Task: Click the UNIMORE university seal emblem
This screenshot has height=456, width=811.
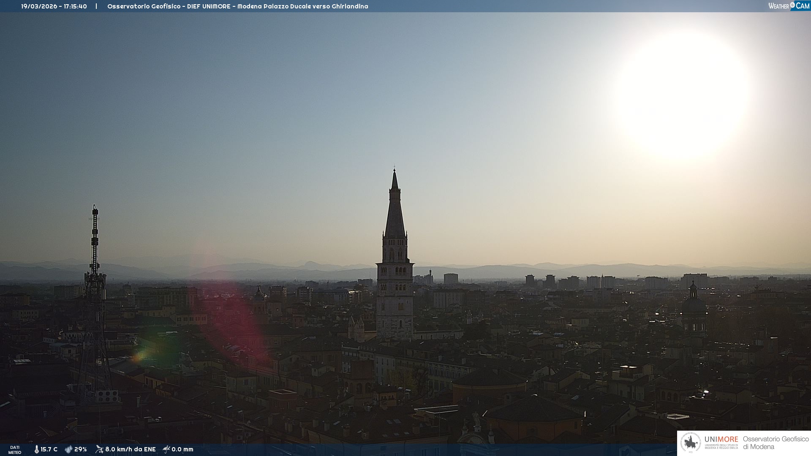Action: pyautogui.click(x=691, y=442)
